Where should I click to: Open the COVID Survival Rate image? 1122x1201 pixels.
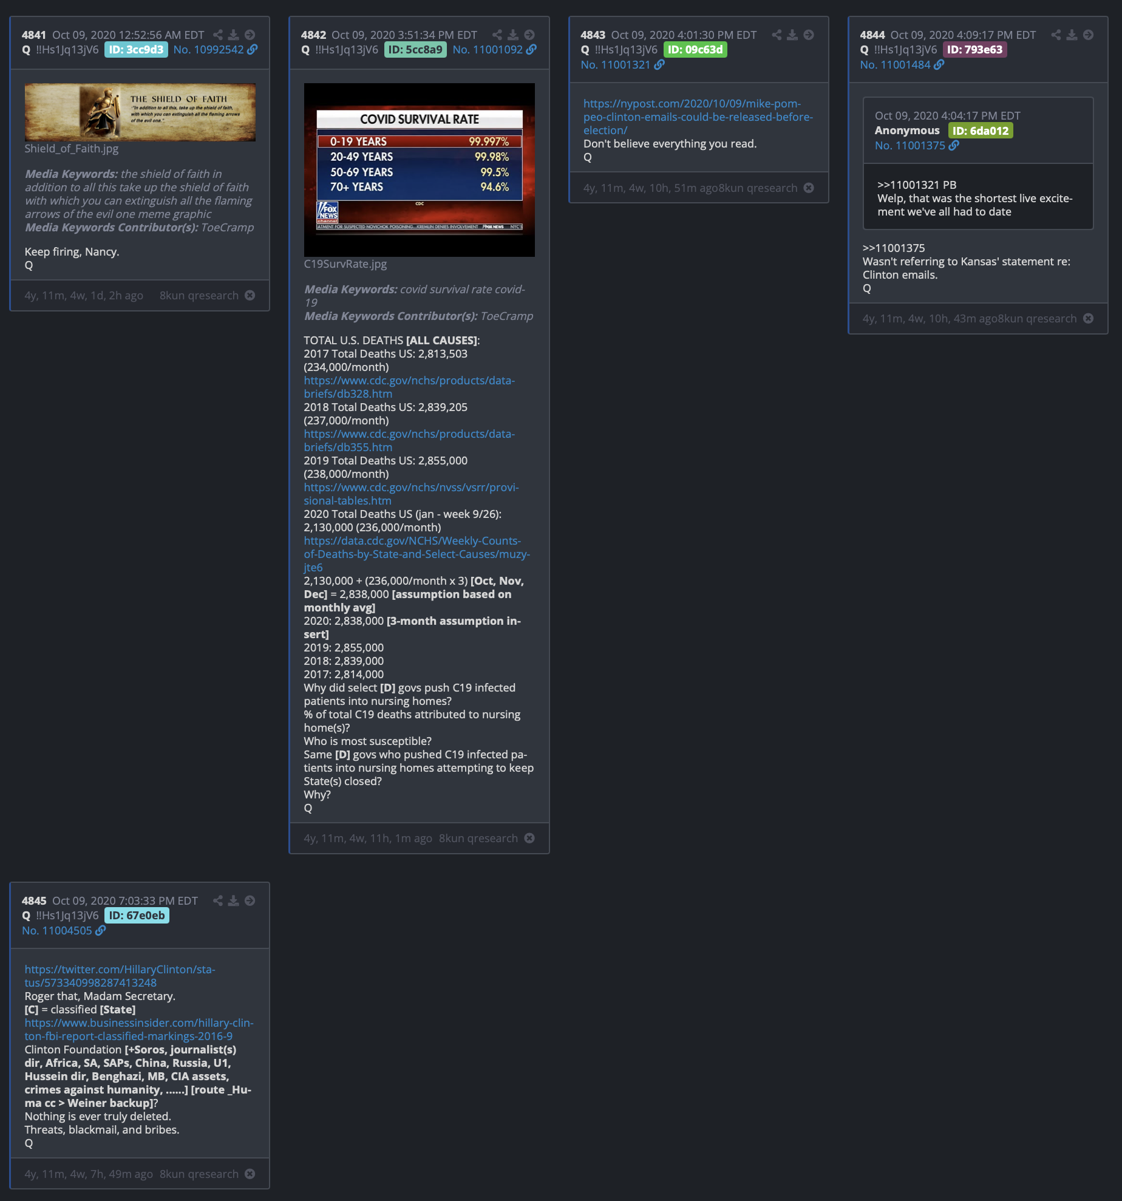[419, 170]
